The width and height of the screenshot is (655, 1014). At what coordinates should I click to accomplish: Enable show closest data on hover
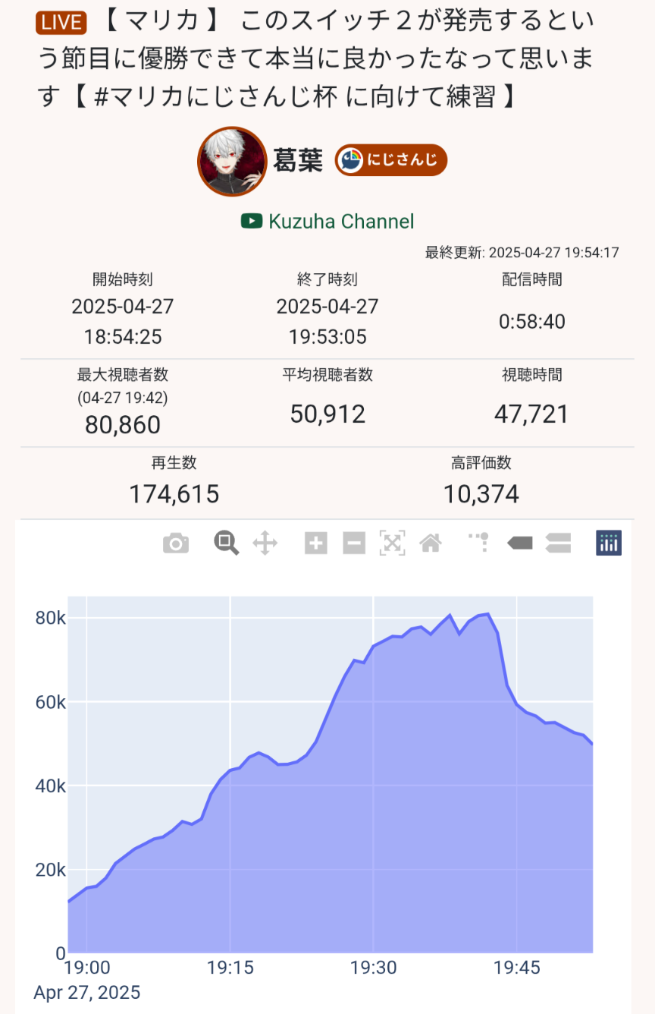tap(520, 543)
